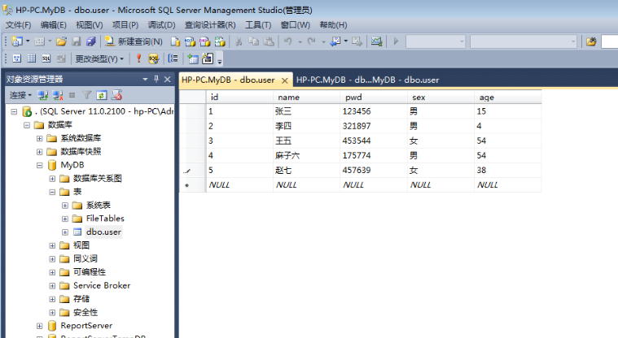The width and height of the screenshot is (618, 338).
Task: Open the first empty toolbar combo box
Action: click(x=436, y=41)
